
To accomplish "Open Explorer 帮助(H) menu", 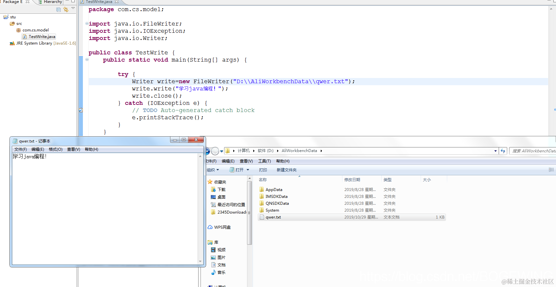I will coord(283,161).
